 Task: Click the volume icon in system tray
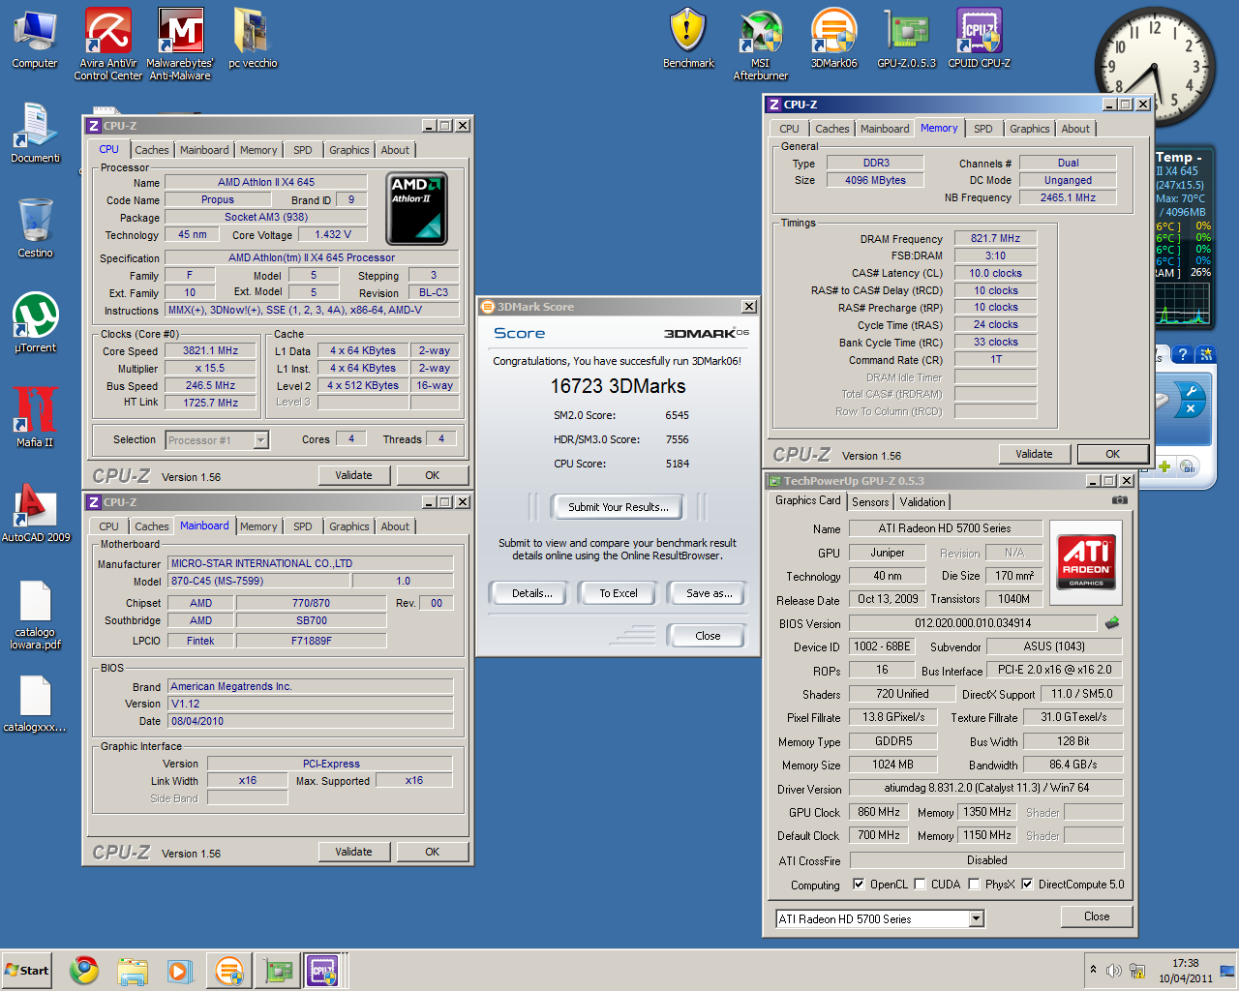point(1113,971)
